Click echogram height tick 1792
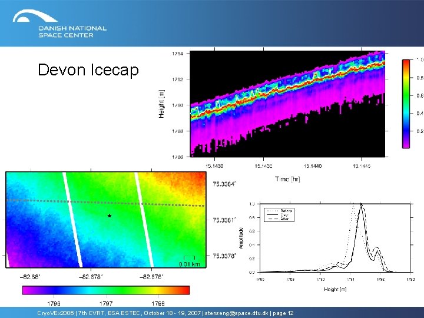Screen dimensions: 424x318 177,79
